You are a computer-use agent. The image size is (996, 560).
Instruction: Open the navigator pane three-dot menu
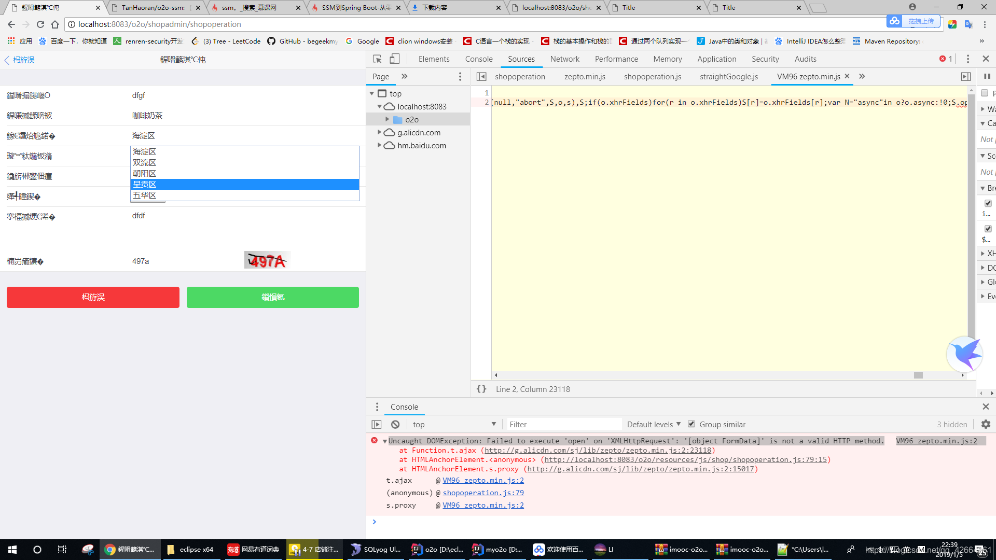pyautogui.click(x=460, y=77)
